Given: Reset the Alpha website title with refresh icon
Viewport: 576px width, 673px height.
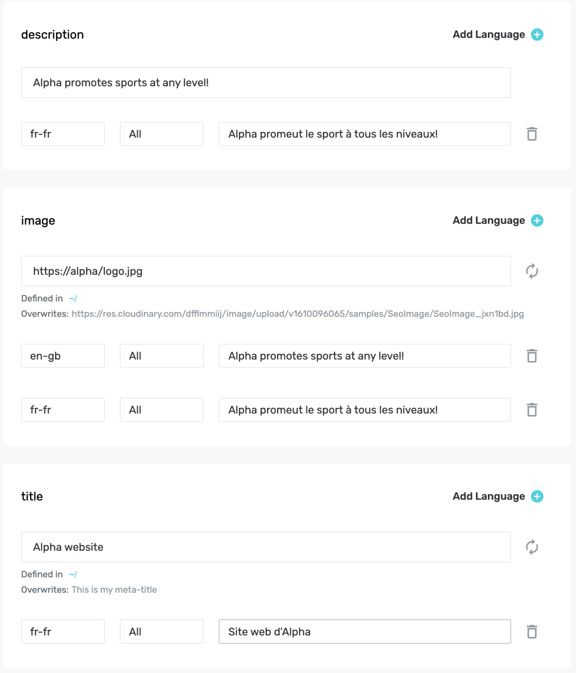Looking at the screenshot, I should (532, 547).
